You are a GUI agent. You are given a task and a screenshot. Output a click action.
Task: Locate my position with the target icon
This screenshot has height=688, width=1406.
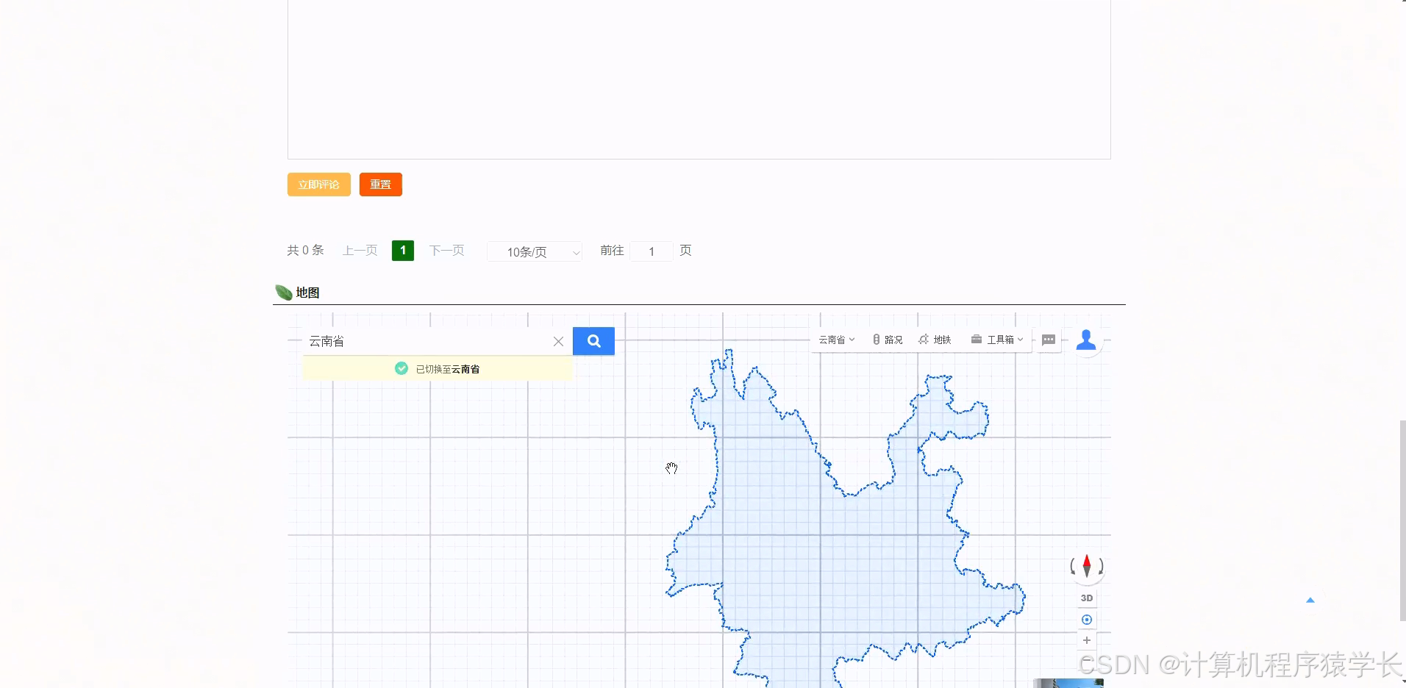[x=1087, y=620]
